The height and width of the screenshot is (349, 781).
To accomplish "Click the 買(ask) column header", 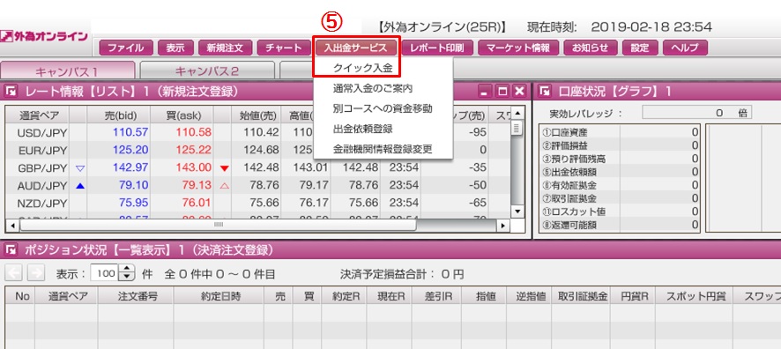I will click(182, 115).
